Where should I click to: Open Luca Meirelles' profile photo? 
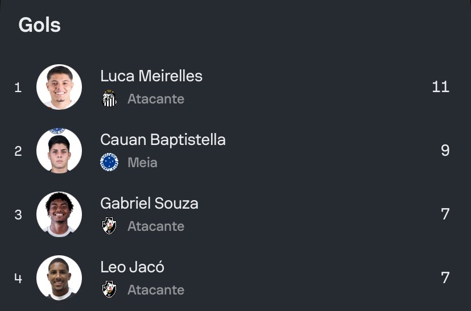click(59, 87)
